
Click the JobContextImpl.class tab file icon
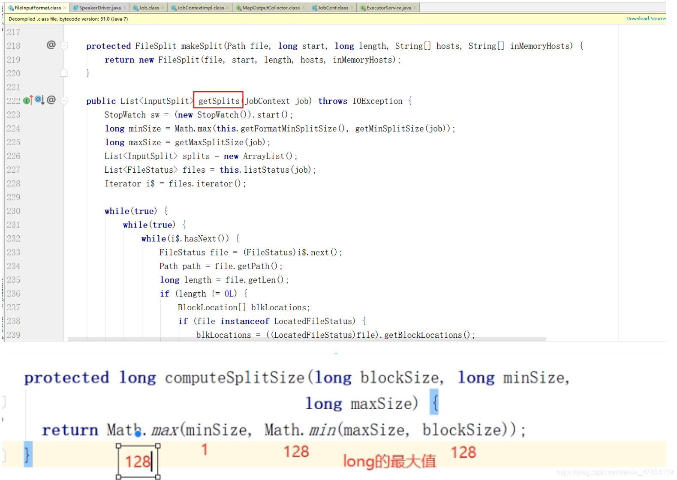coord(174,8)
